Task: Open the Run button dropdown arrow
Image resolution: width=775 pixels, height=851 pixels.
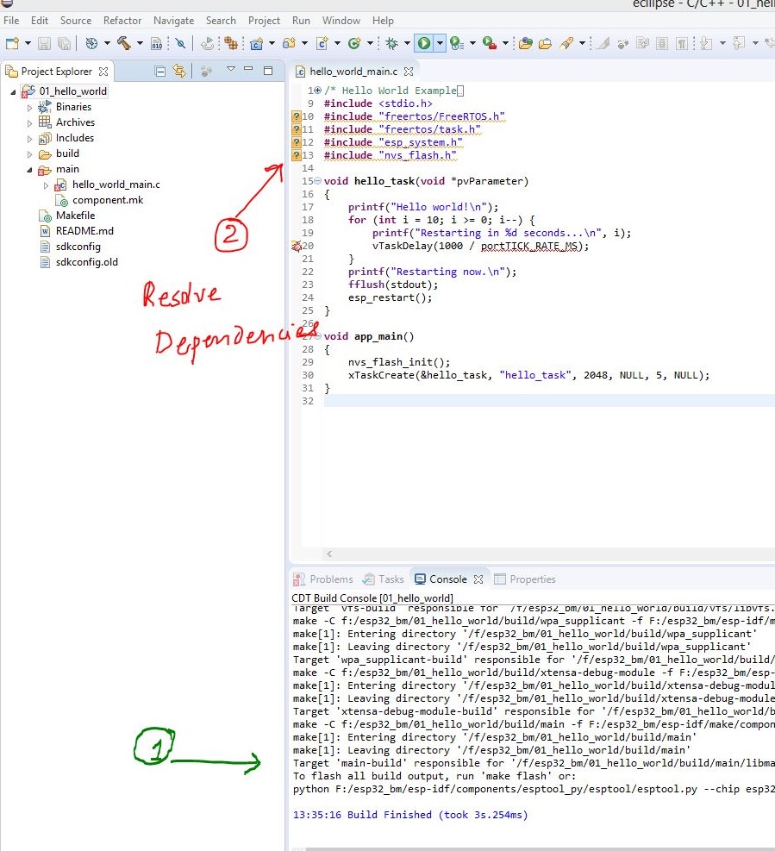Action: click(439, 42)
